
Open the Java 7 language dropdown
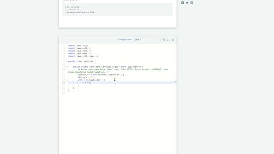pyautogui.click(x=147, y=40)
